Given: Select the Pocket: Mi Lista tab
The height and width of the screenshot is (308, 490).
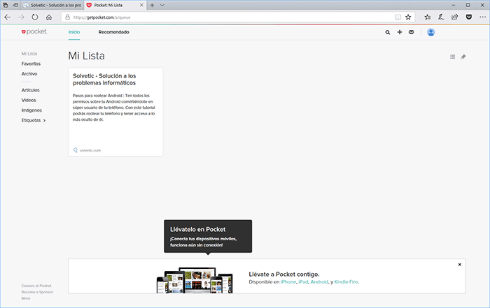Looking at the screenshot, I should 115,5.
